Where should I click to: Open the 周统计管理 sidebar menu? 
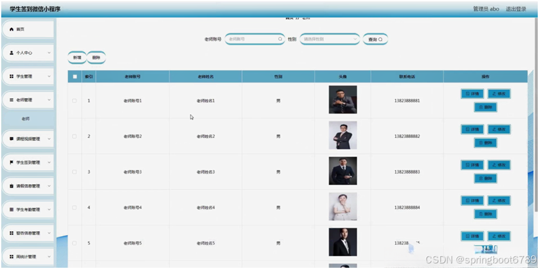pos(28,257)
